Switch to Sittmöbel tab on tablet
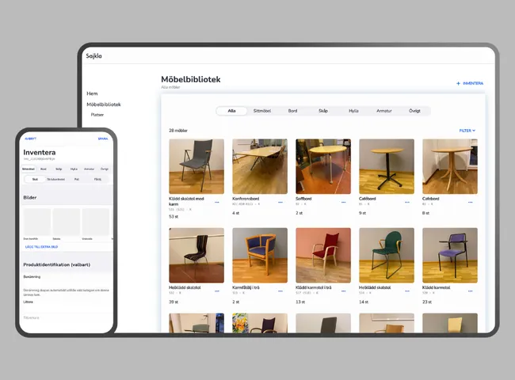The width and height of the screenshot is (515, 380). click(262, 111)
